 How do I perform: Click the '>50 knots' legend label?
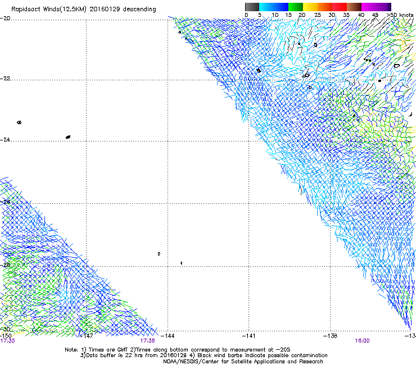click(x=400, y=15)
